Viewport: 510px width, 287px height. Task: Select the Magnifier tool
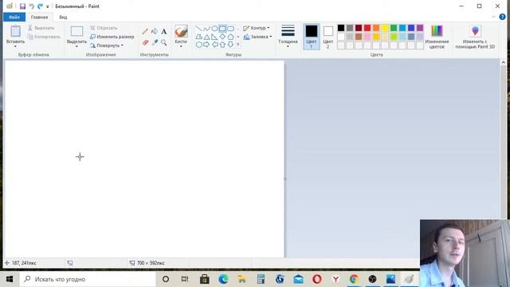pyautogui.click(x=163, y=42)
